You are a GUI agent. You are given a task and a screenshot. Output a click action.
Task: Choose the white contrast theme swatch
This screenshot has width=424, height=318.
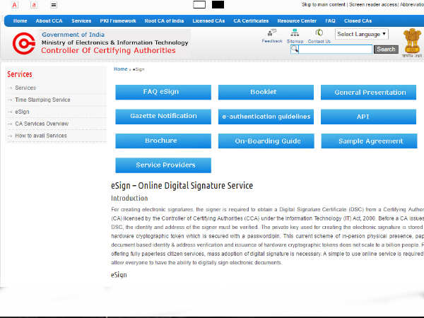[x=199, y=5]
